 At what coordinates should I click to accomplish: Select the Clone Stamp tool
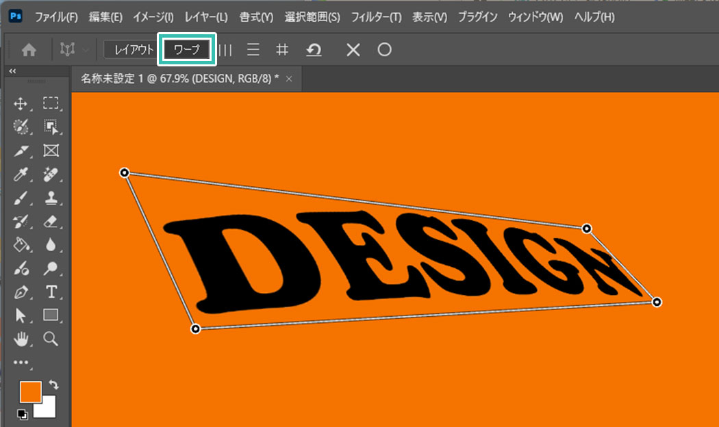(x=51, y=198)
